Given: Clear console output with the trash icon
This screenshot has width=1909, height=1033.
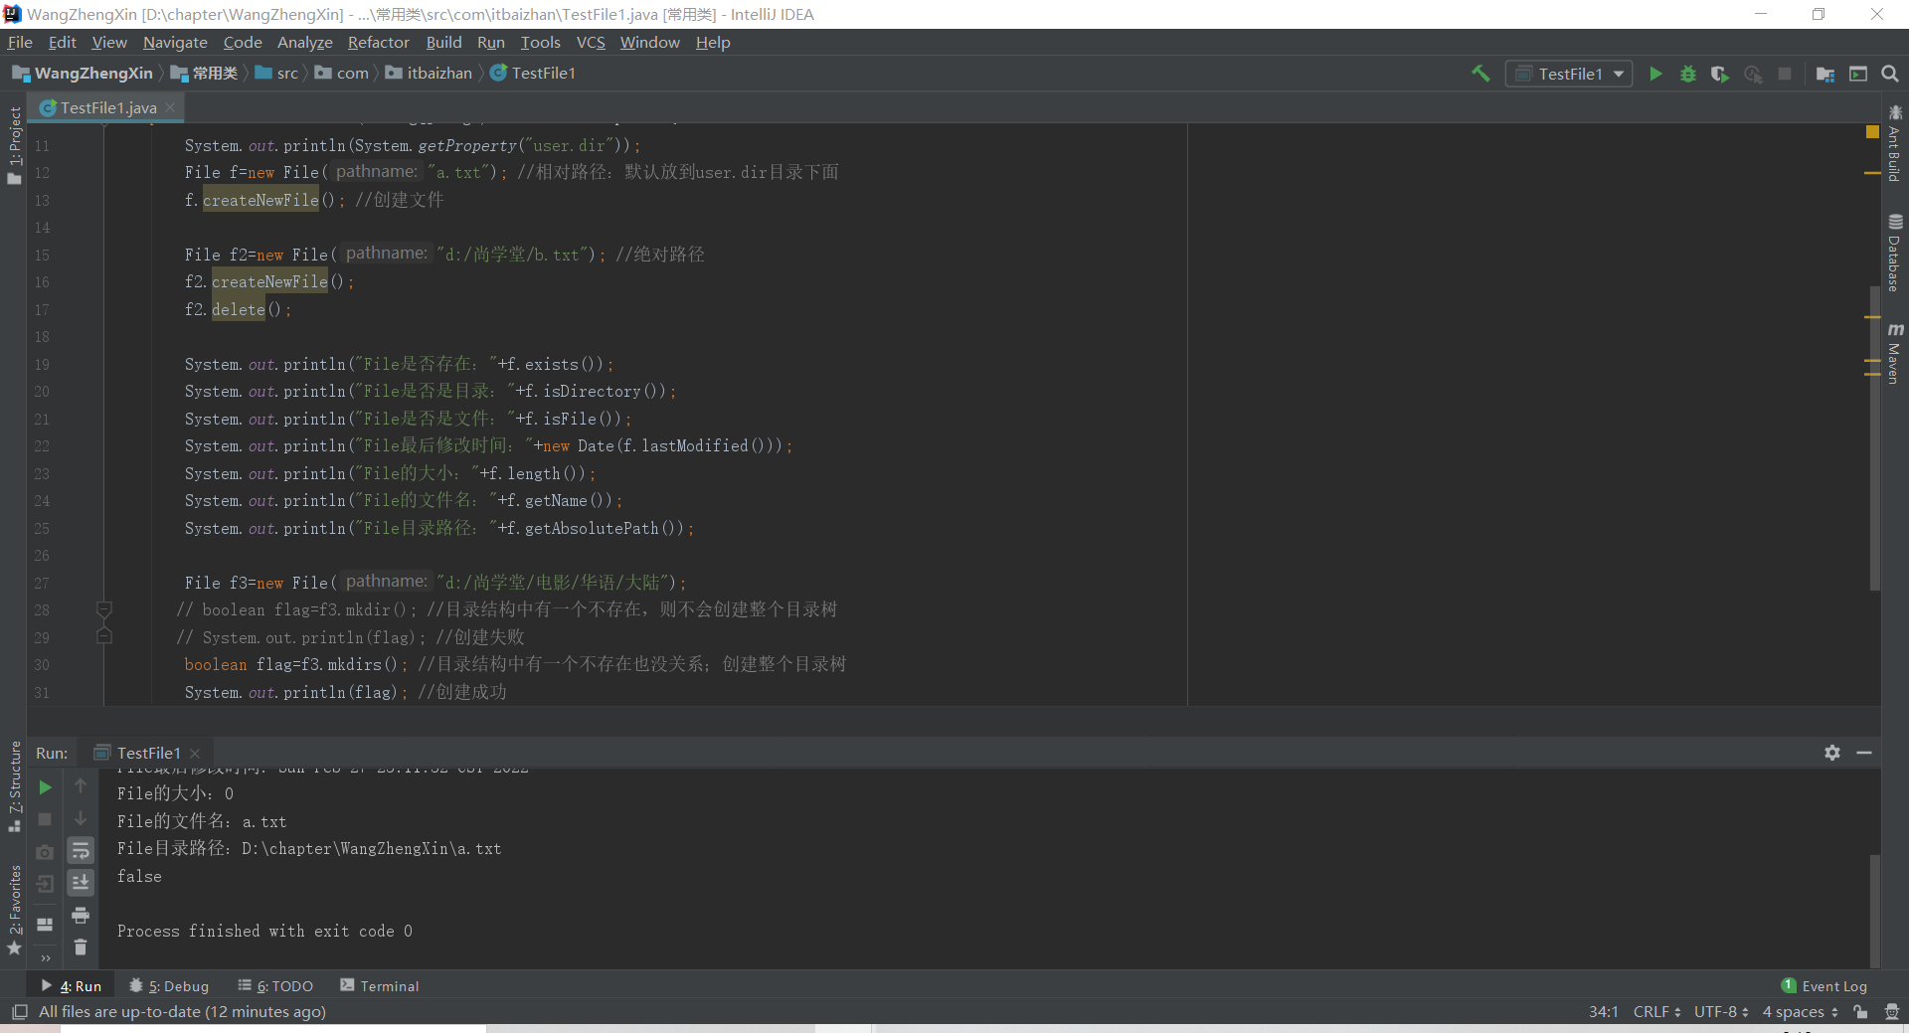Looking at the screenshot, I should 81,947.
